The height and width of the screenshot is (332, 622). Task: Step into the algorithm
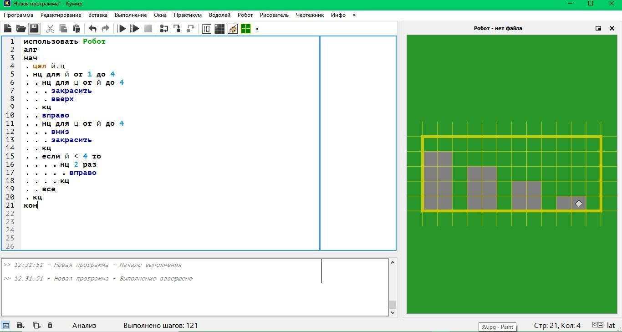pyautogui.click(x=177, y=29)
